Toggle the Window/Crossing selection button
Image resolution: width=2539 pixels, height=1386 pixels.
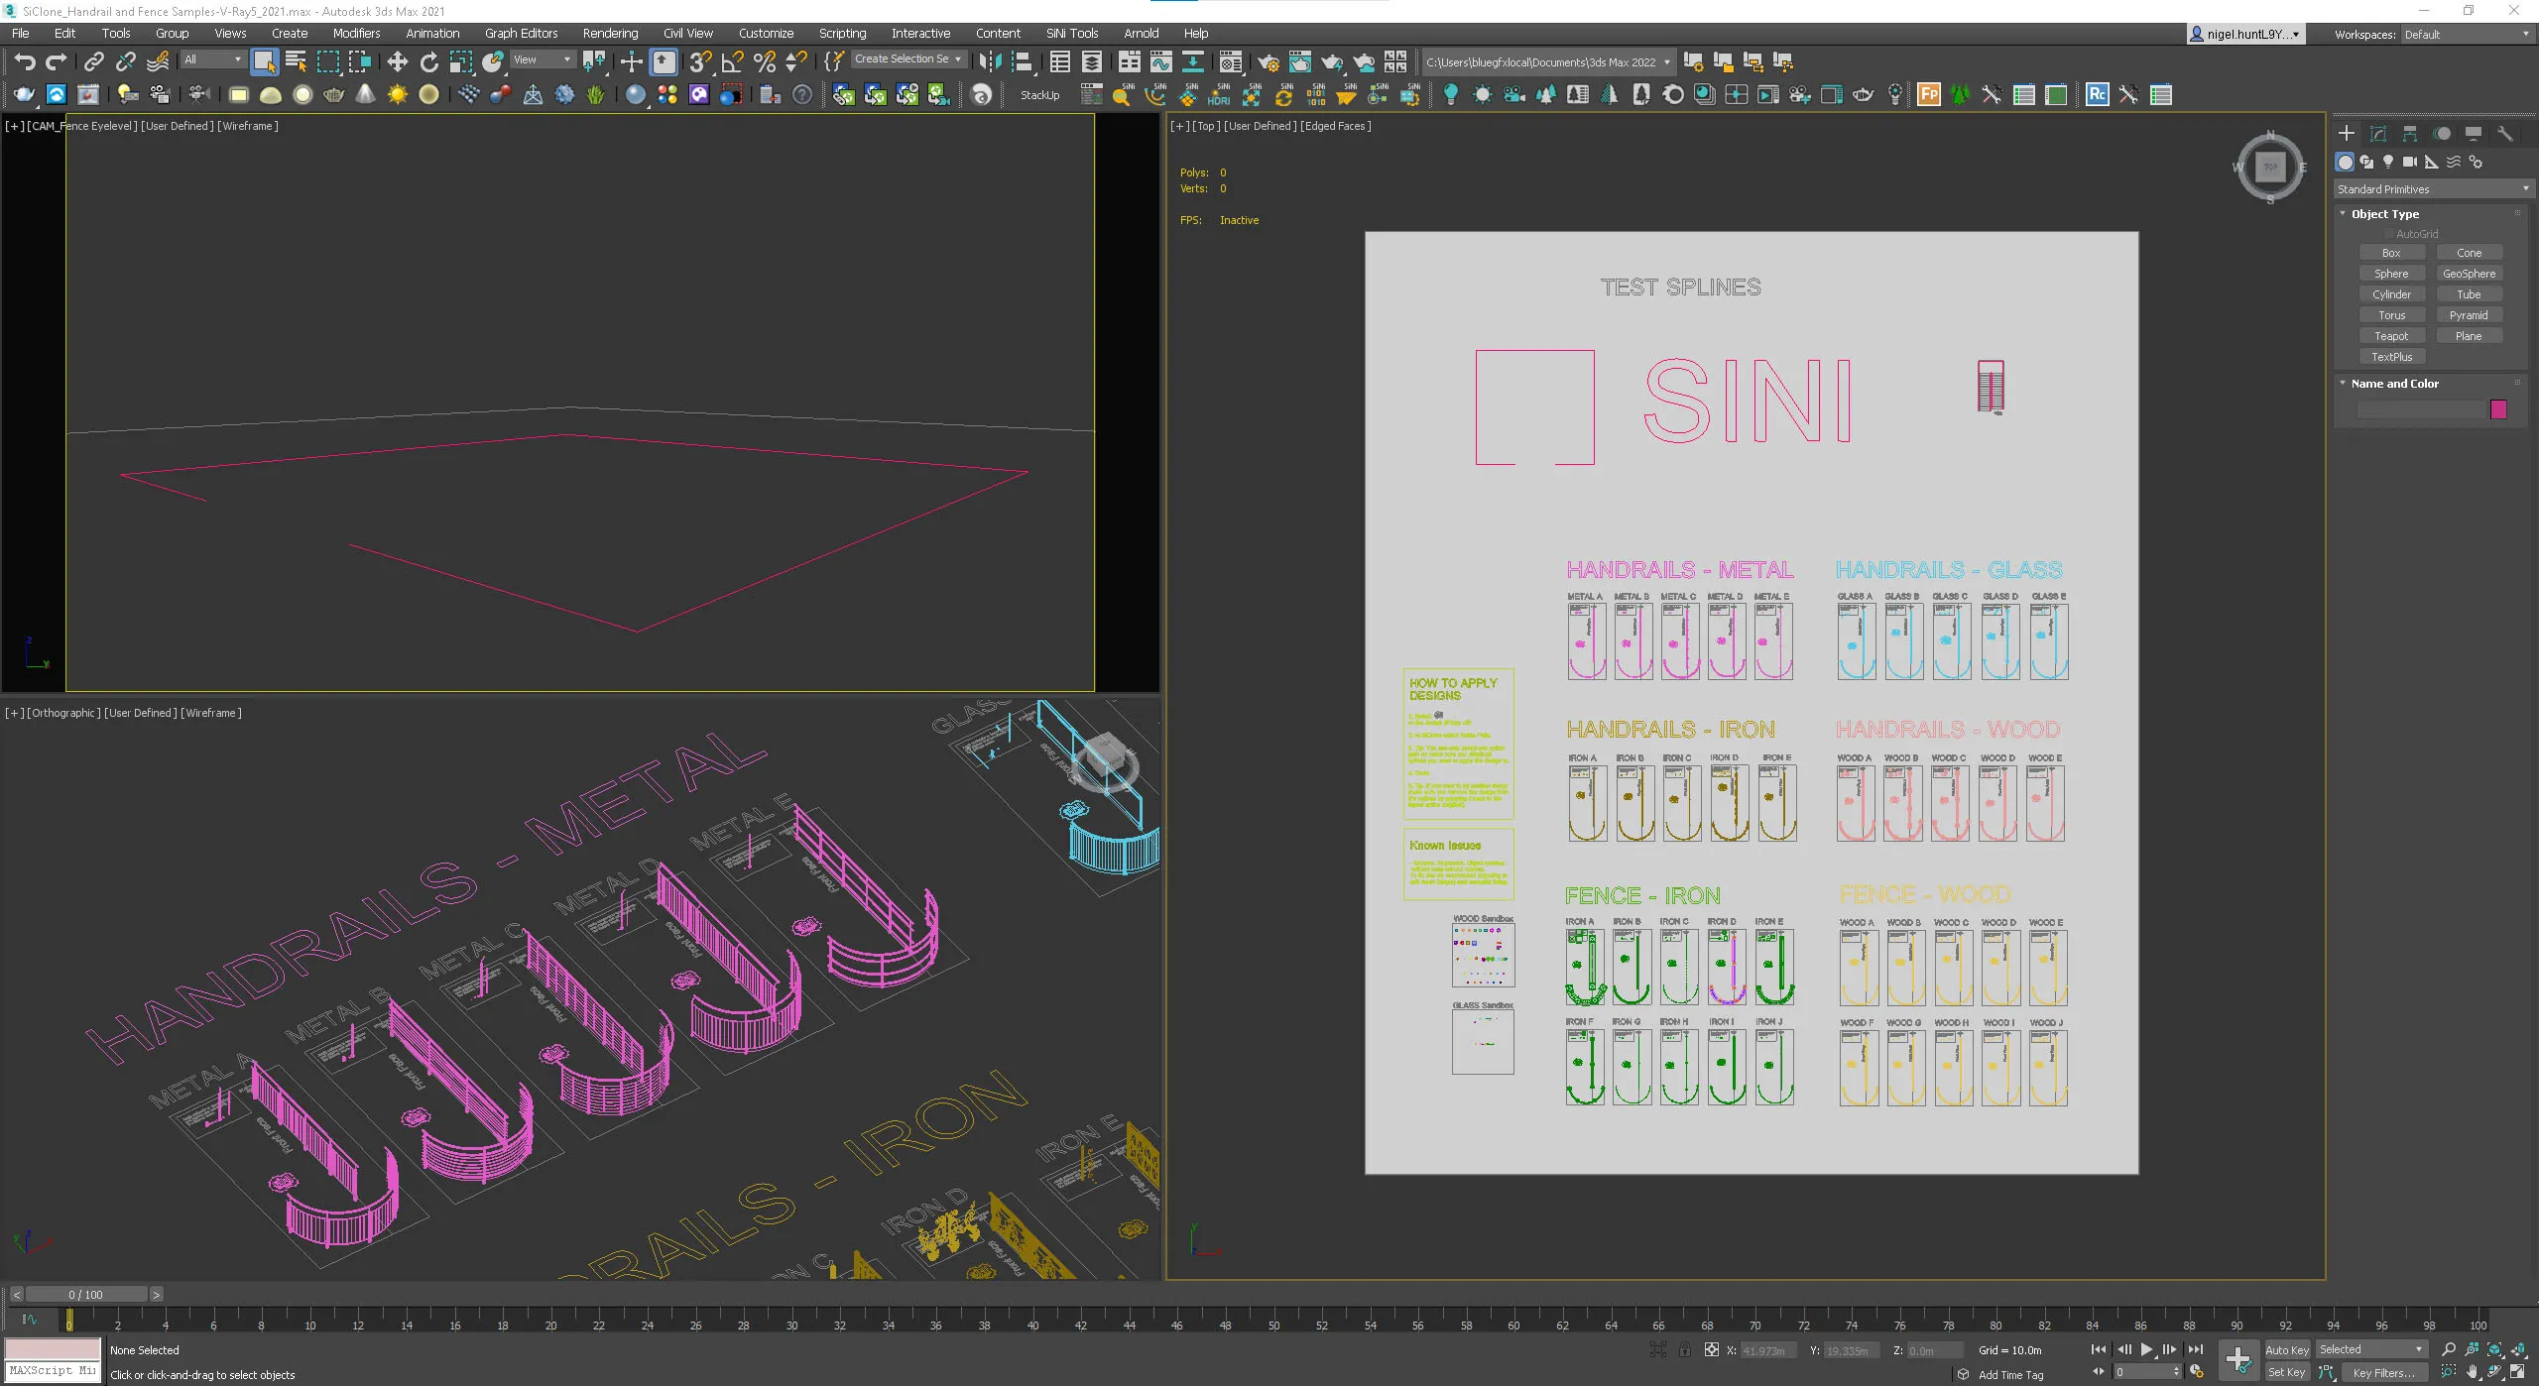click(359, 61)
